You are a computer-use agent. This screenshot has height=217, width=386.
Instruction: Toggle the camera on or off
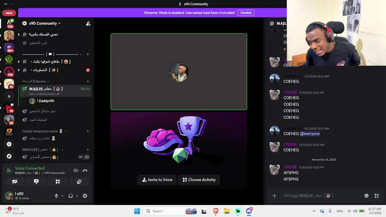[14, 181]
